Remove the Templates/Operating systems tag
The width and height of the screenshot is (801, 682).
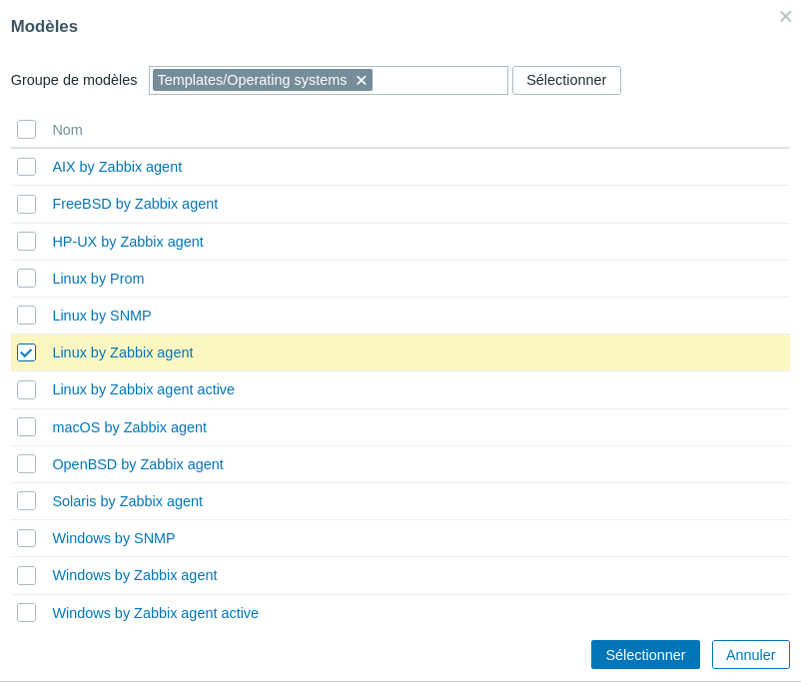[362, 80]
